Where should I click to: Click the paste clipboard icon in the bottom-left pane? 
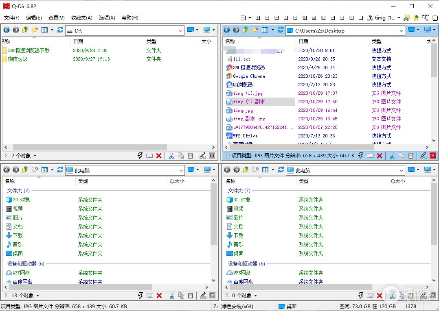coord(190,296)
